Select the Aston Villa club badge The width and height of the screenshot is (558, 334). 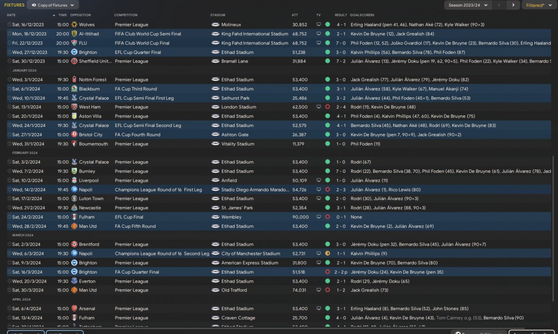coord(74,116)
